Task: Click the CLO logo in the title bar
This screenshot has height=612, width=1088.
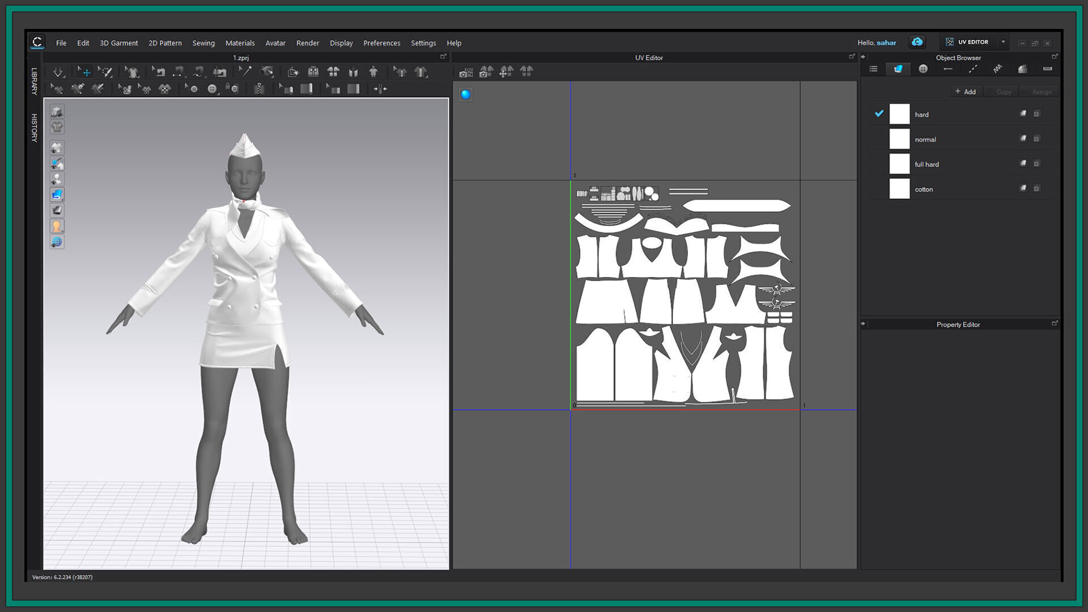Action: (x=37, y=42)
